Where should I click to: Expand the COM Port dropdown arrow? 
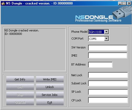click(106, 38)
